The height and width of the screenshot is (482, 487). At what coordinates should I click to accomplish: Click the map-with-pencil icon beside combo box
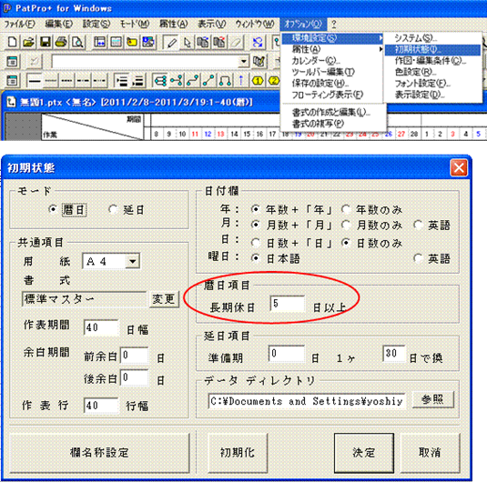point(259,62)
